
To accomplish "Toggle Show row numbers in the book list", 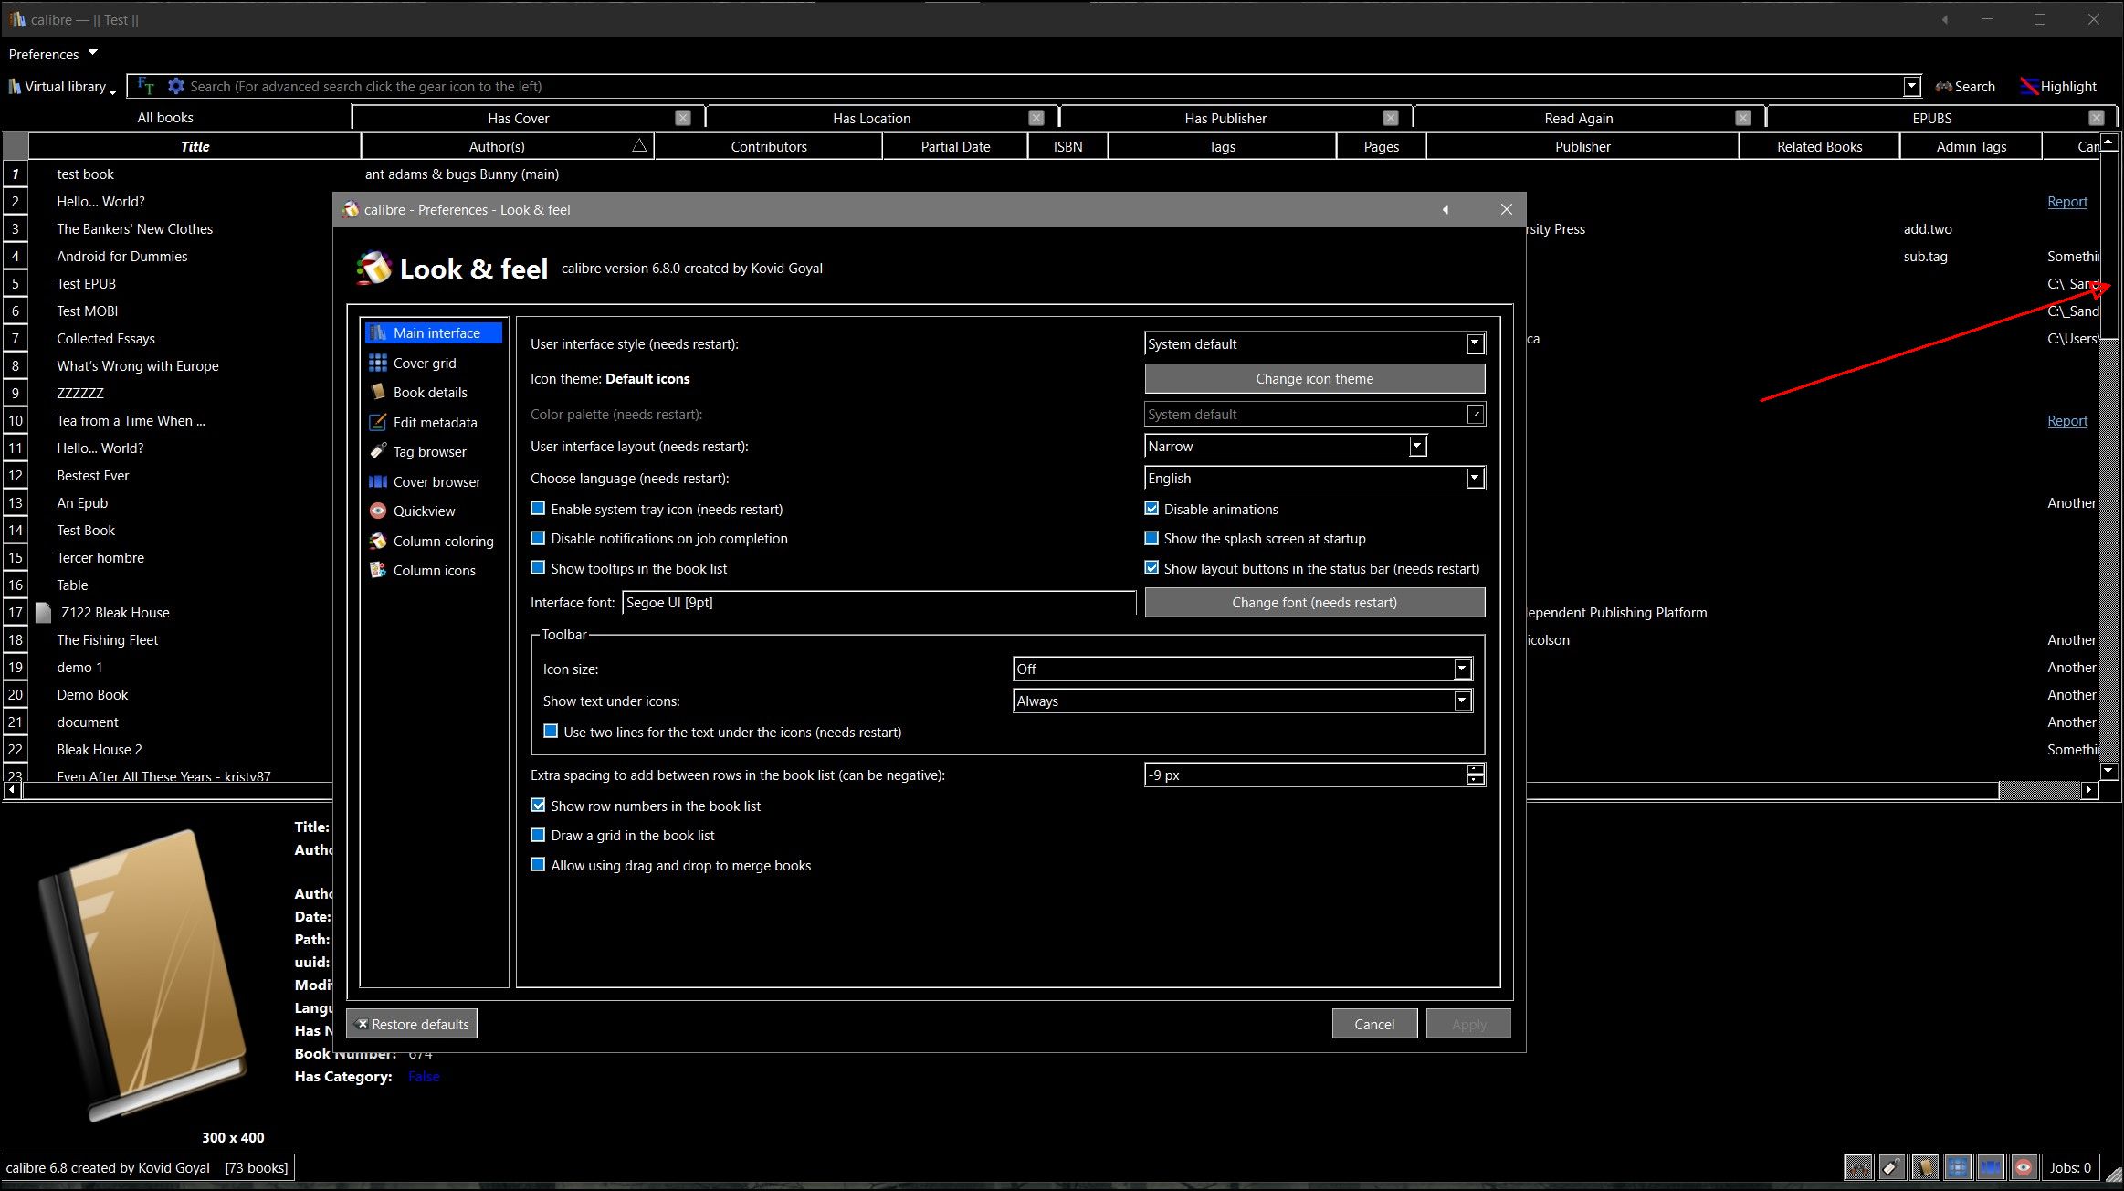I will tap(538, 806).
